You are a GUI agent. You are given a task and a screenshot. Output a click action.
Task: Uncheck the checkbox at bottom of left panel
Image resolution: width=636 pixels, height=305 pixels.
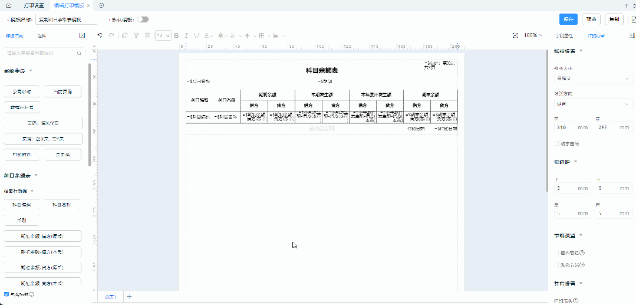click(x=6, y=294)
